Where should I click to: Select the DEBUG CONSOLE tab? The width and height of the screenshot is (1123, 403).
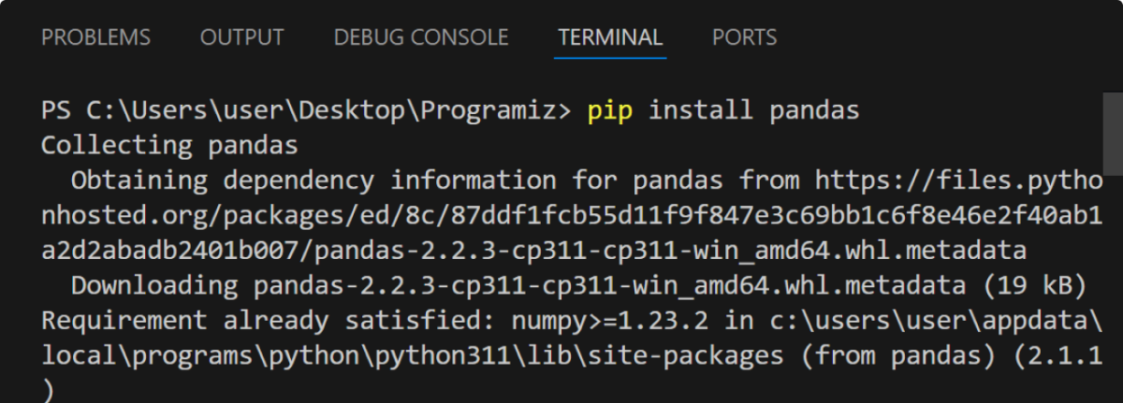tap(421, 37)
